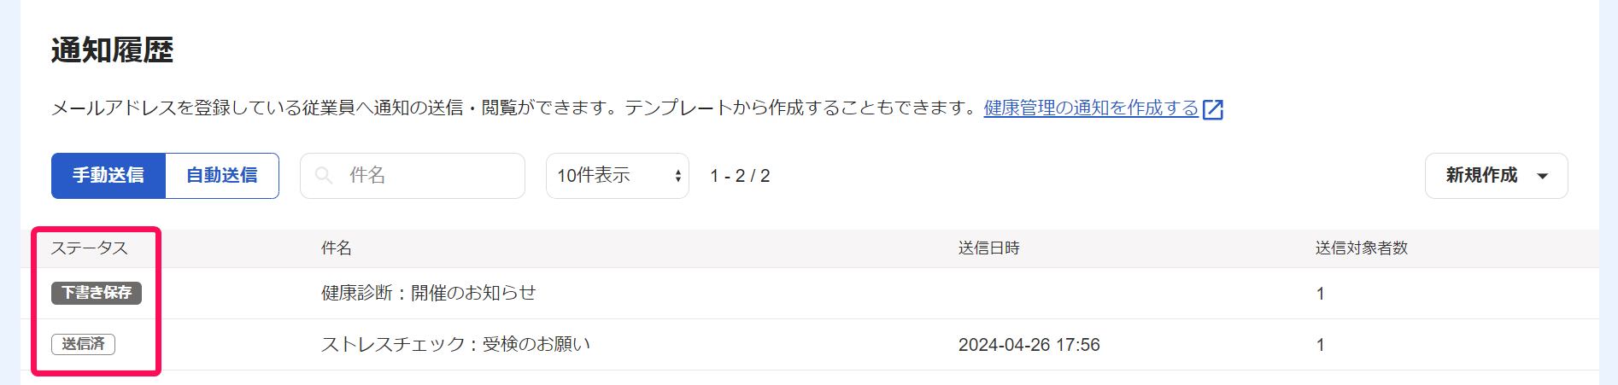Click the 新規作成 dropdown arrow
Viewport: 1618px width, 385px height.
1543,176
